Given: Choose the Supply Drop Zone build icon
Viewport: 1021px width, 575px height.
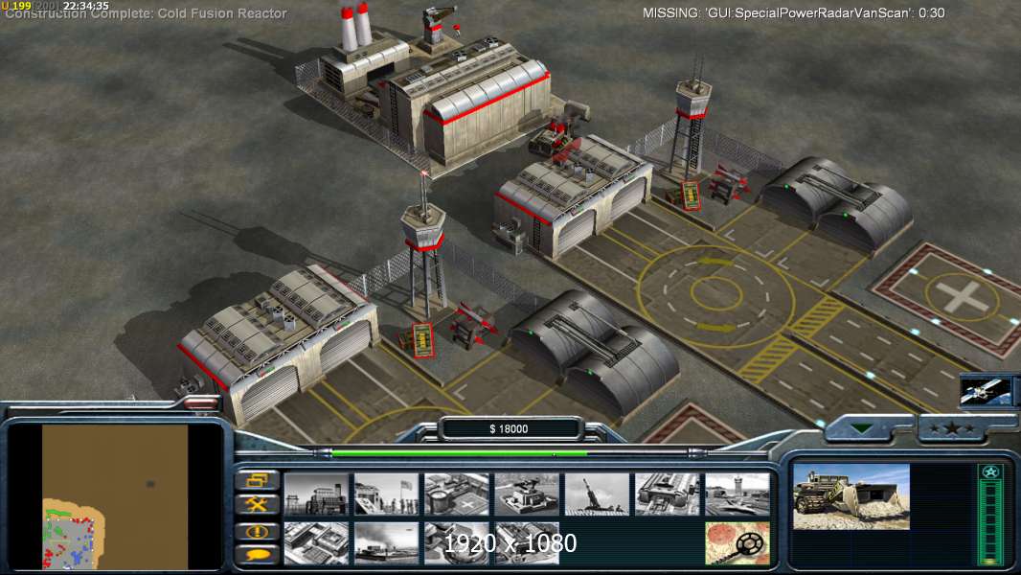Looking at the screenshot, I should pos(387,543).
